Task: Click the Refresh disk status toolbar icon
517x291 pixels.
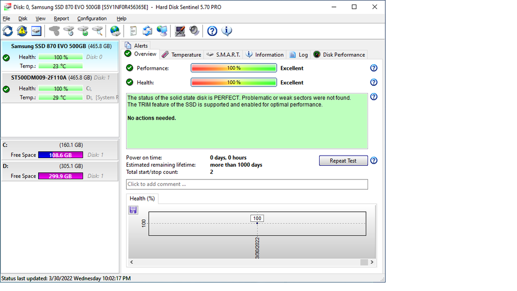Action: click(8, 31)
